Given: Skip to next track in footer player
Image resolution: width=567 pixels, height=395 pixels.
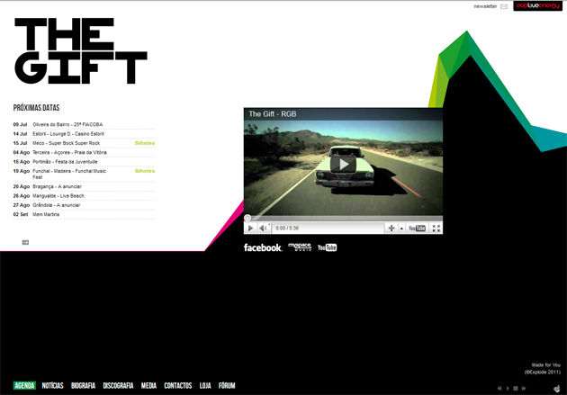Looking at the screenshot, I should 523,389.
